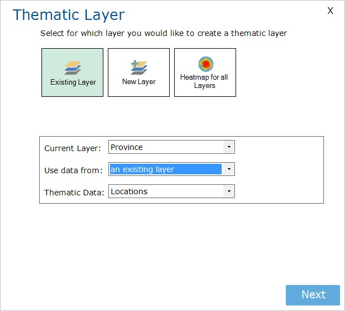This screenshot has height=311, width=345.
Task: Click the stacked layers icon for Existing Layer
Action: pyautogui.click(x=72, y=68)
